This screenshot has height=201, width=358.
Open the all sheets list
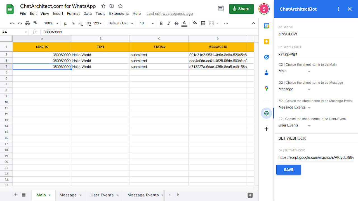pyautogui.click(x=24, y=195)
